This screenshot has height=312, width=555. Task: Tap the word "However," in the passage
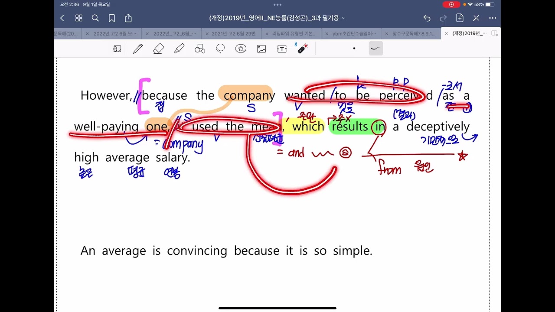106,96
